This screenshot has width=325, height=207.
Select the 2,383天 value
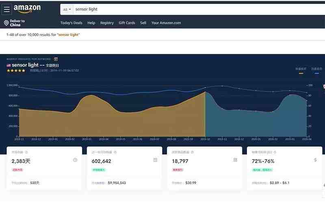tap(21, 161)
